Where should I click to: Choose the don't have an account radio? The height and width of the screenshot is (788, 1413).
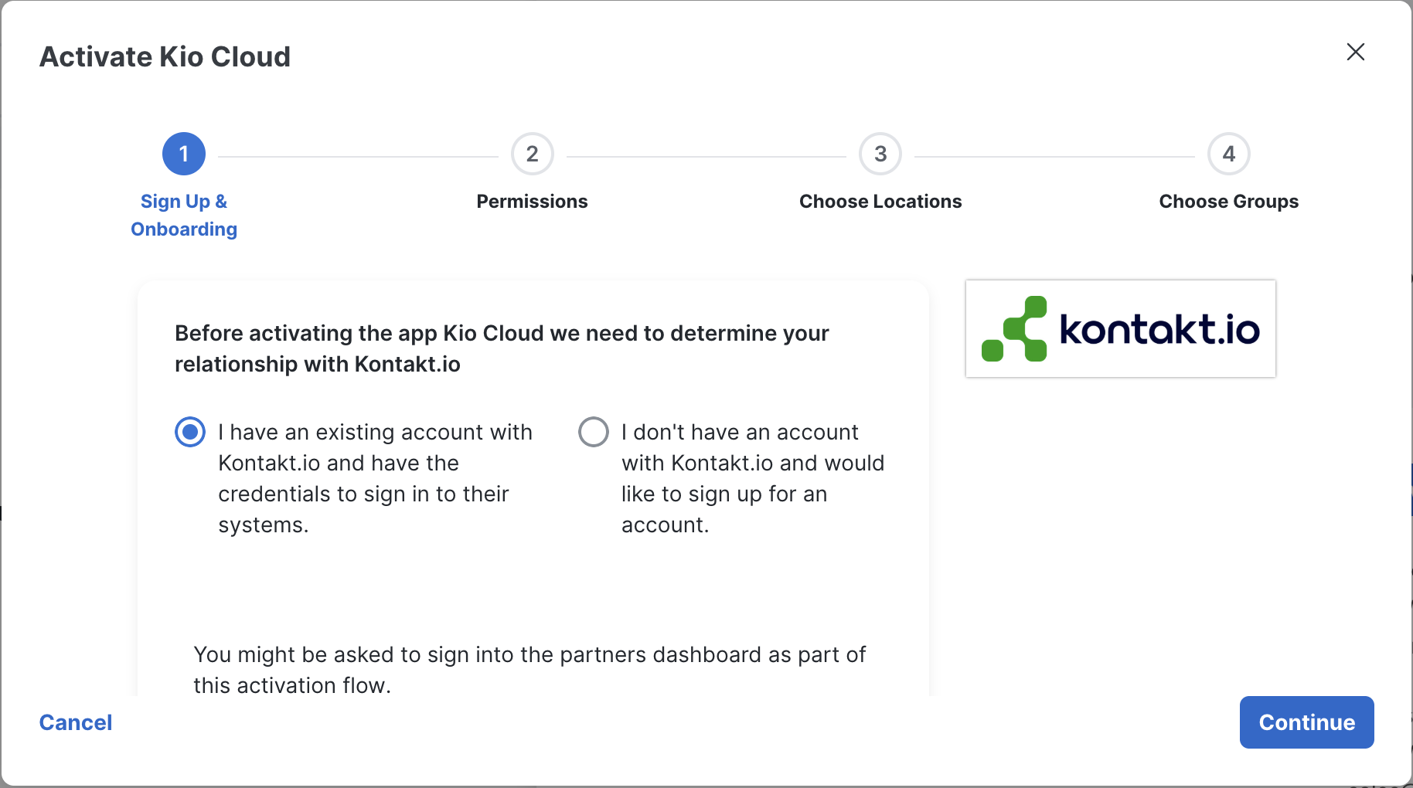click(594, 432)
